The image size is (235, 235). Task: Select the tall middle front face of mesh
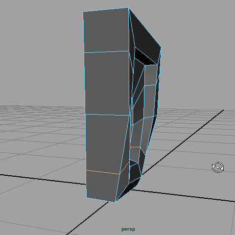click(x=107, y=83)
